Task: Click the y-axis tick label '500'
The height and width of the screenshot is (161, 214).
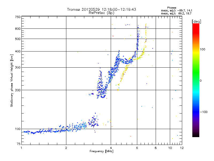Action: point(18,39)
